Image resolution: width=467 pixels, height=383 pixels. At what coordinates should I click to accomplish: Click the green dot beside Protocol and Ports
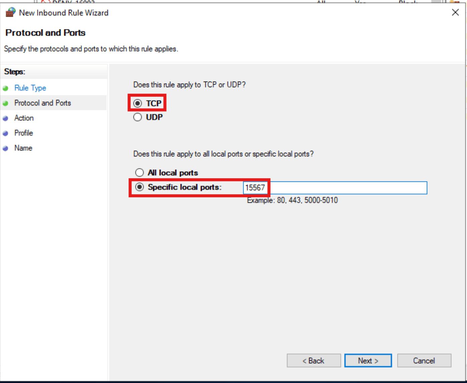click(6, 103)
